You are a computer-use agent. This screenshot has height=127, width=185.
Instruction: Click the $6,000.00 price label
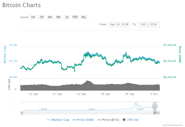[170, 77]
